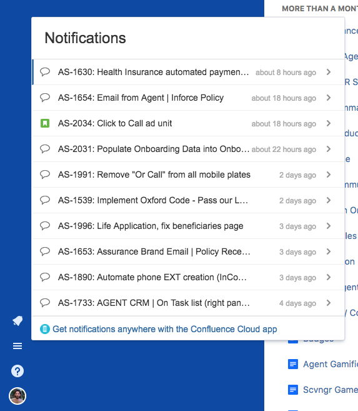Expand the AS-1733 notification chevron
Image resolution: width=358 pixels, height=411 pixels.
tap(329, 303)
